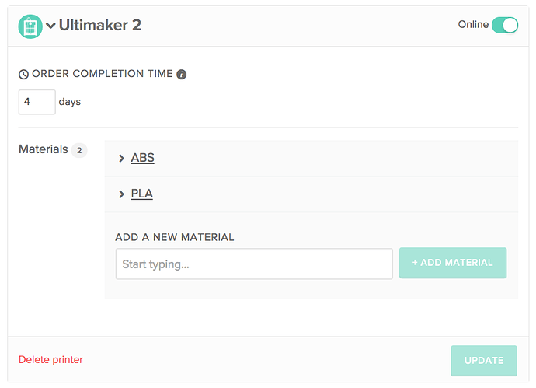Expand the ABS material arrow
Screen dimensions: 536x388
coord(122,159)
